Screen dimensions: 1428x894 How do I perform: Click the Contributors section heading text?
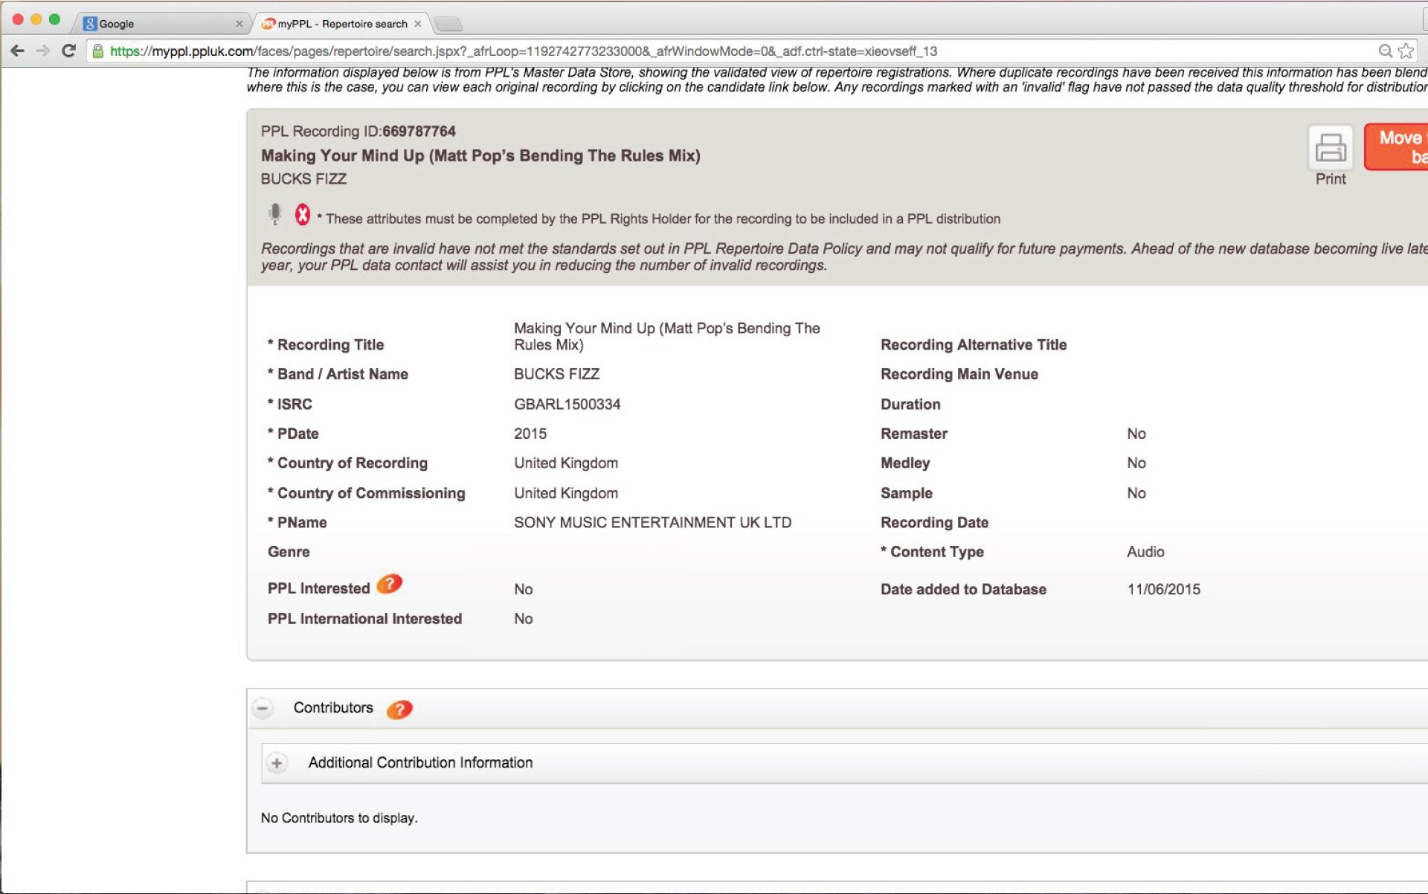pyautogui.click(x=333, y=708)
